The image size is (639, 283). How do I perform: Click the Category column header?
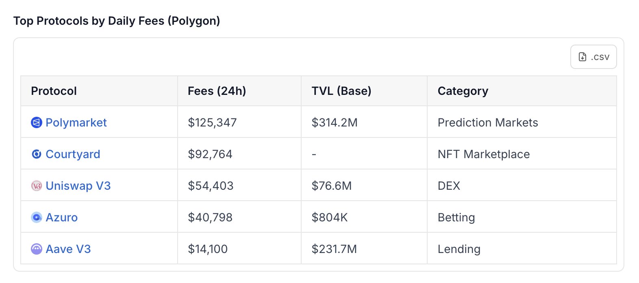click(463, 91)
